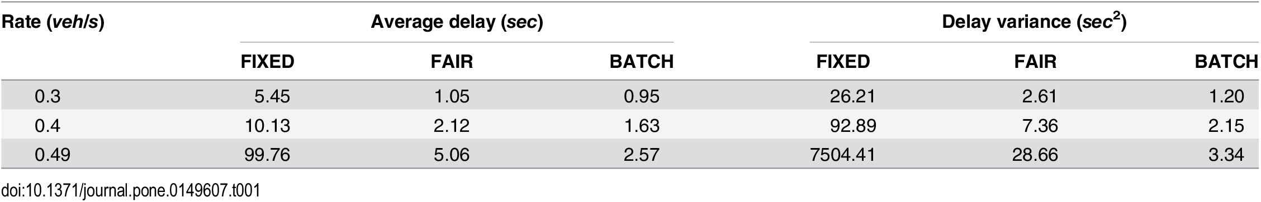Image resolution: width=1261 pixels, height=202 pixels.
Task: Click FIXED under Delay variance
Action: pyautogui.click(x=842, y=62)
